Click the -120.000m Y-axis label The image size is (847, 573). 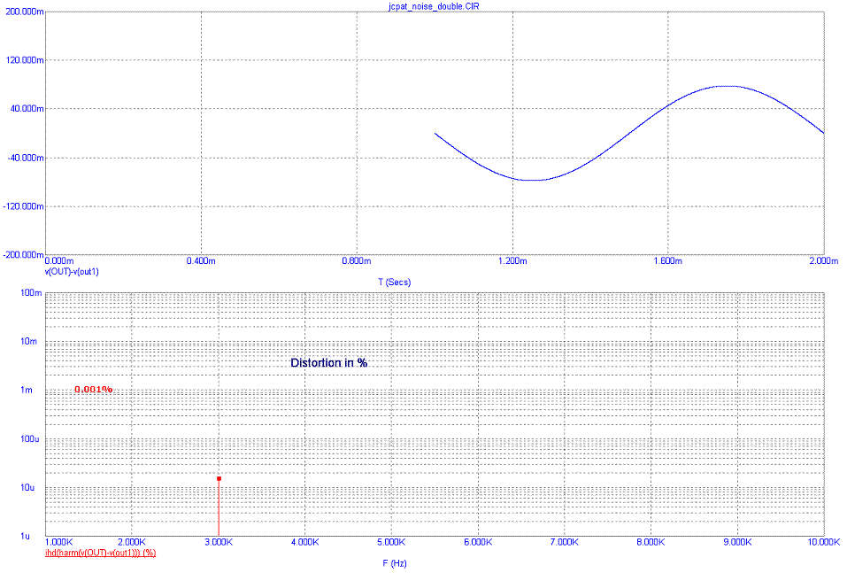(24, 206)
